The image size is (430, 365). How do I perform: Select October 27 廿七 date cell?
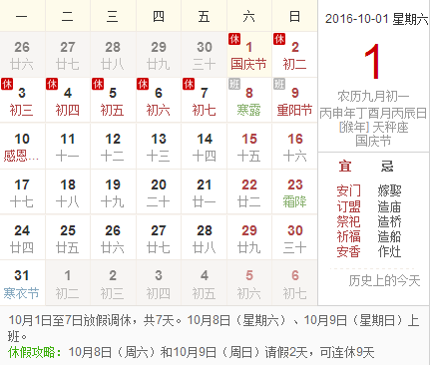point(159,237)
